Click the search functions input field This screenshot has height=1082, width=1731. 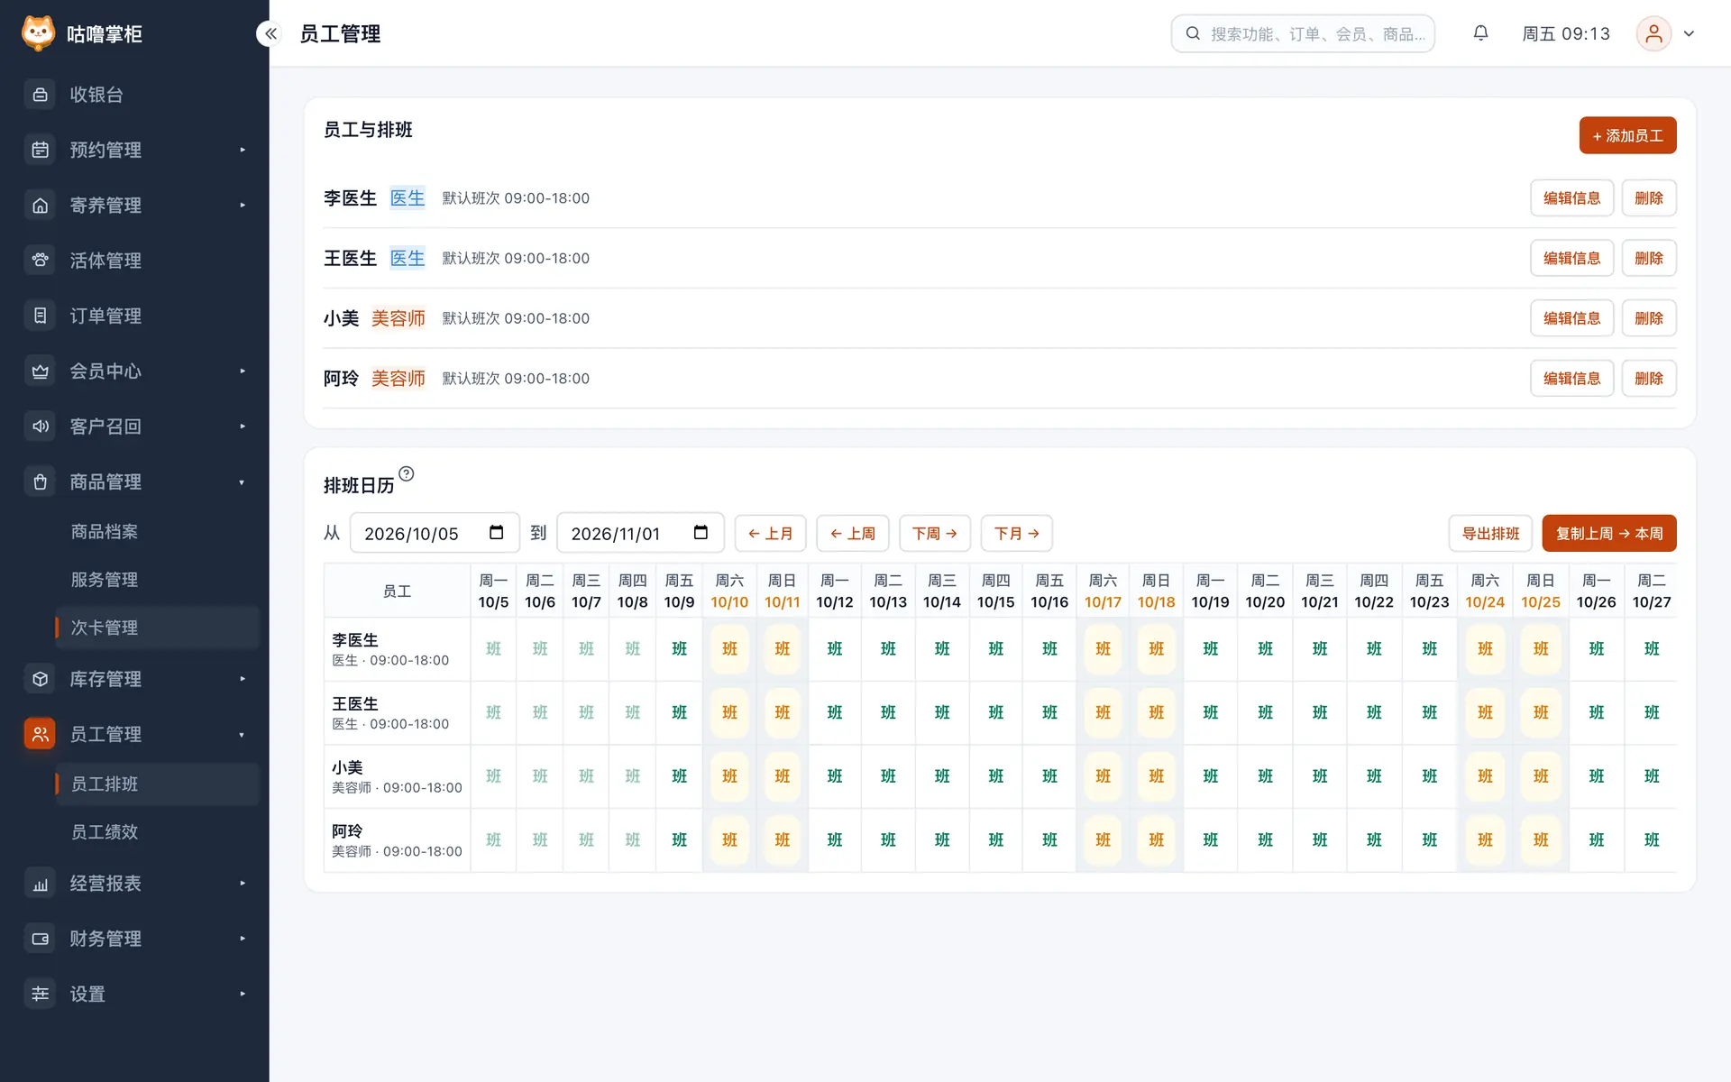(x=1303, y=33)
